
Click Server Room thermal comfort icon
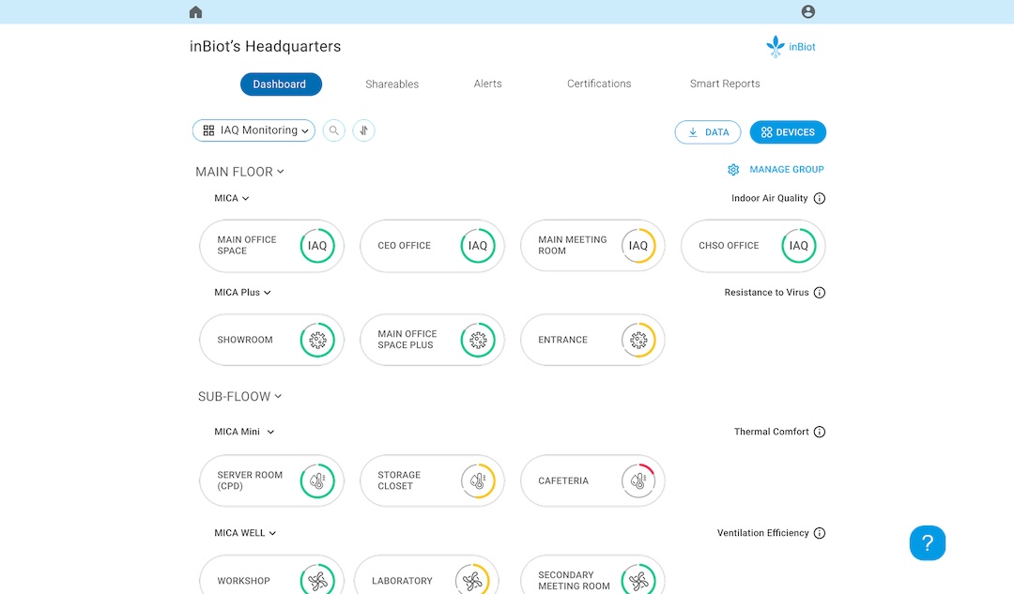click(x=317, y=480)
